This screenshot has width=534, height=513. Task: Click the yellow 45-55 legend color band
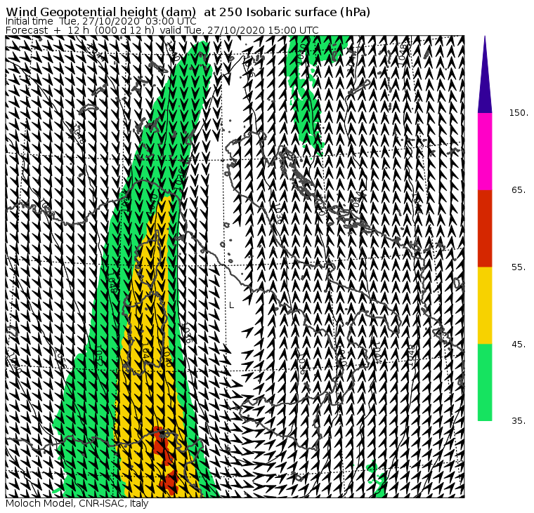(485, 305)
